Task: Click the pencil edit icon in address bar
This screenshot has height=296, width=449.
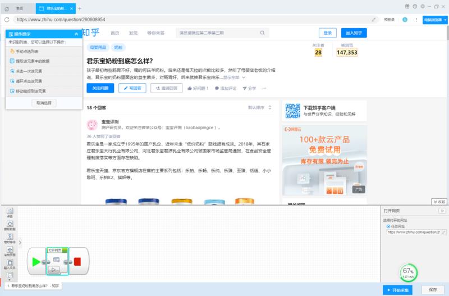Action: click(x=374, y=20)
